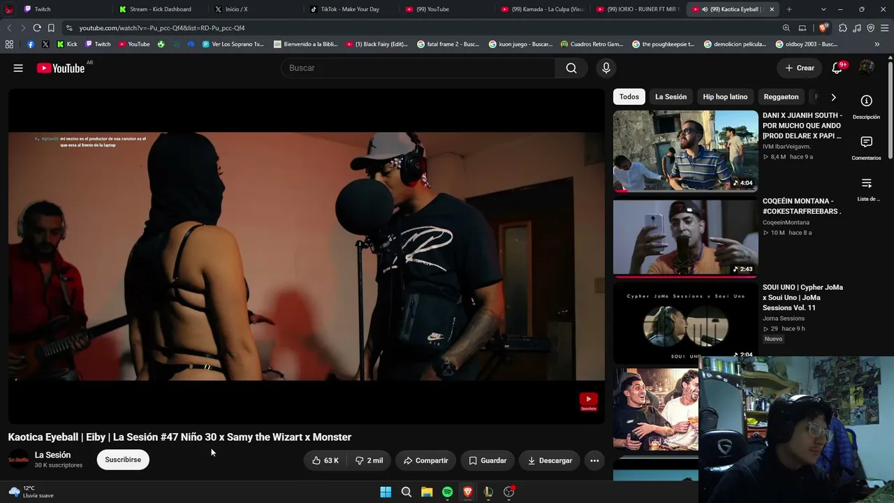Screen dimensions: 894x503
Task: Open the Windows Start menu
Action: pyautogui.click(x=386, y=492)
